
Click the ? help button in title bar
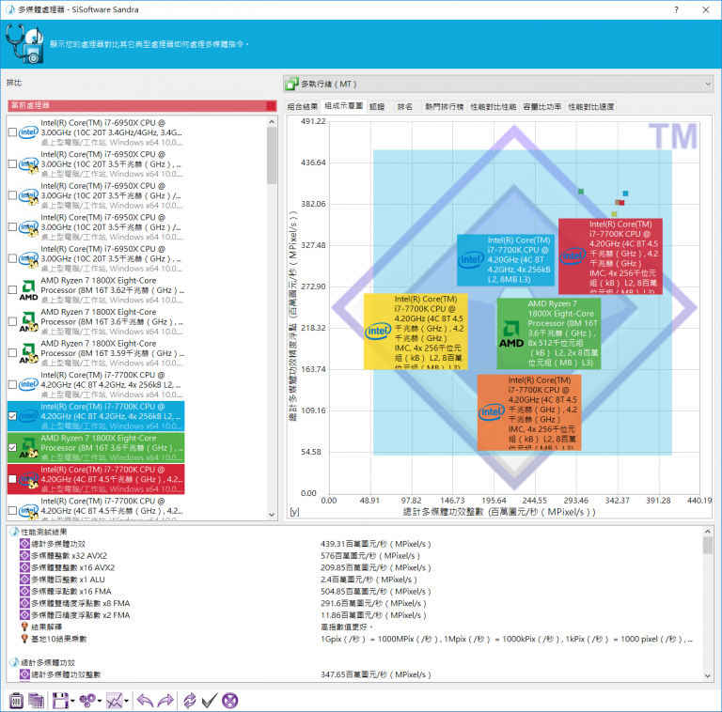point(676,9)
